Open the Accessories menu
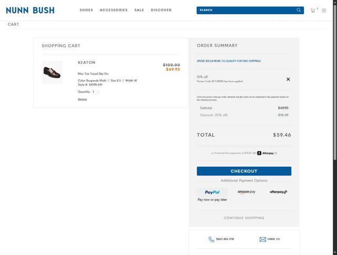Image resolution: width=337 pixels, height=255 pixels. (x=113, y=10)
